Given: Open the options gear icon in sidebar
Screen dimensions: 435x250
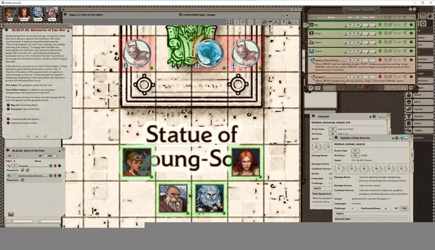Looking at the screenshot, I should coord(423,24).
